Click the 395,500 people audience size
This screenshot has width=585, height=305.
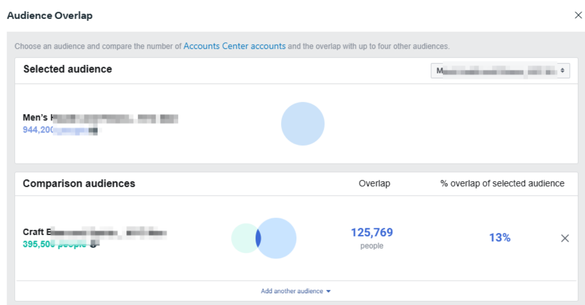pyautogui.click(x=54, y=244)
